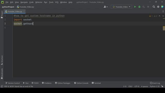Click the read-only lock icon in status bar
This screenshot has height=93, width=165.
coord(162,86)
